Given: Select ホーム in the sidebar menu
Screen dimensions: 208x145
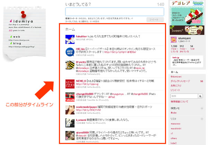Looking at the screenshot, I should click(174, 72).
